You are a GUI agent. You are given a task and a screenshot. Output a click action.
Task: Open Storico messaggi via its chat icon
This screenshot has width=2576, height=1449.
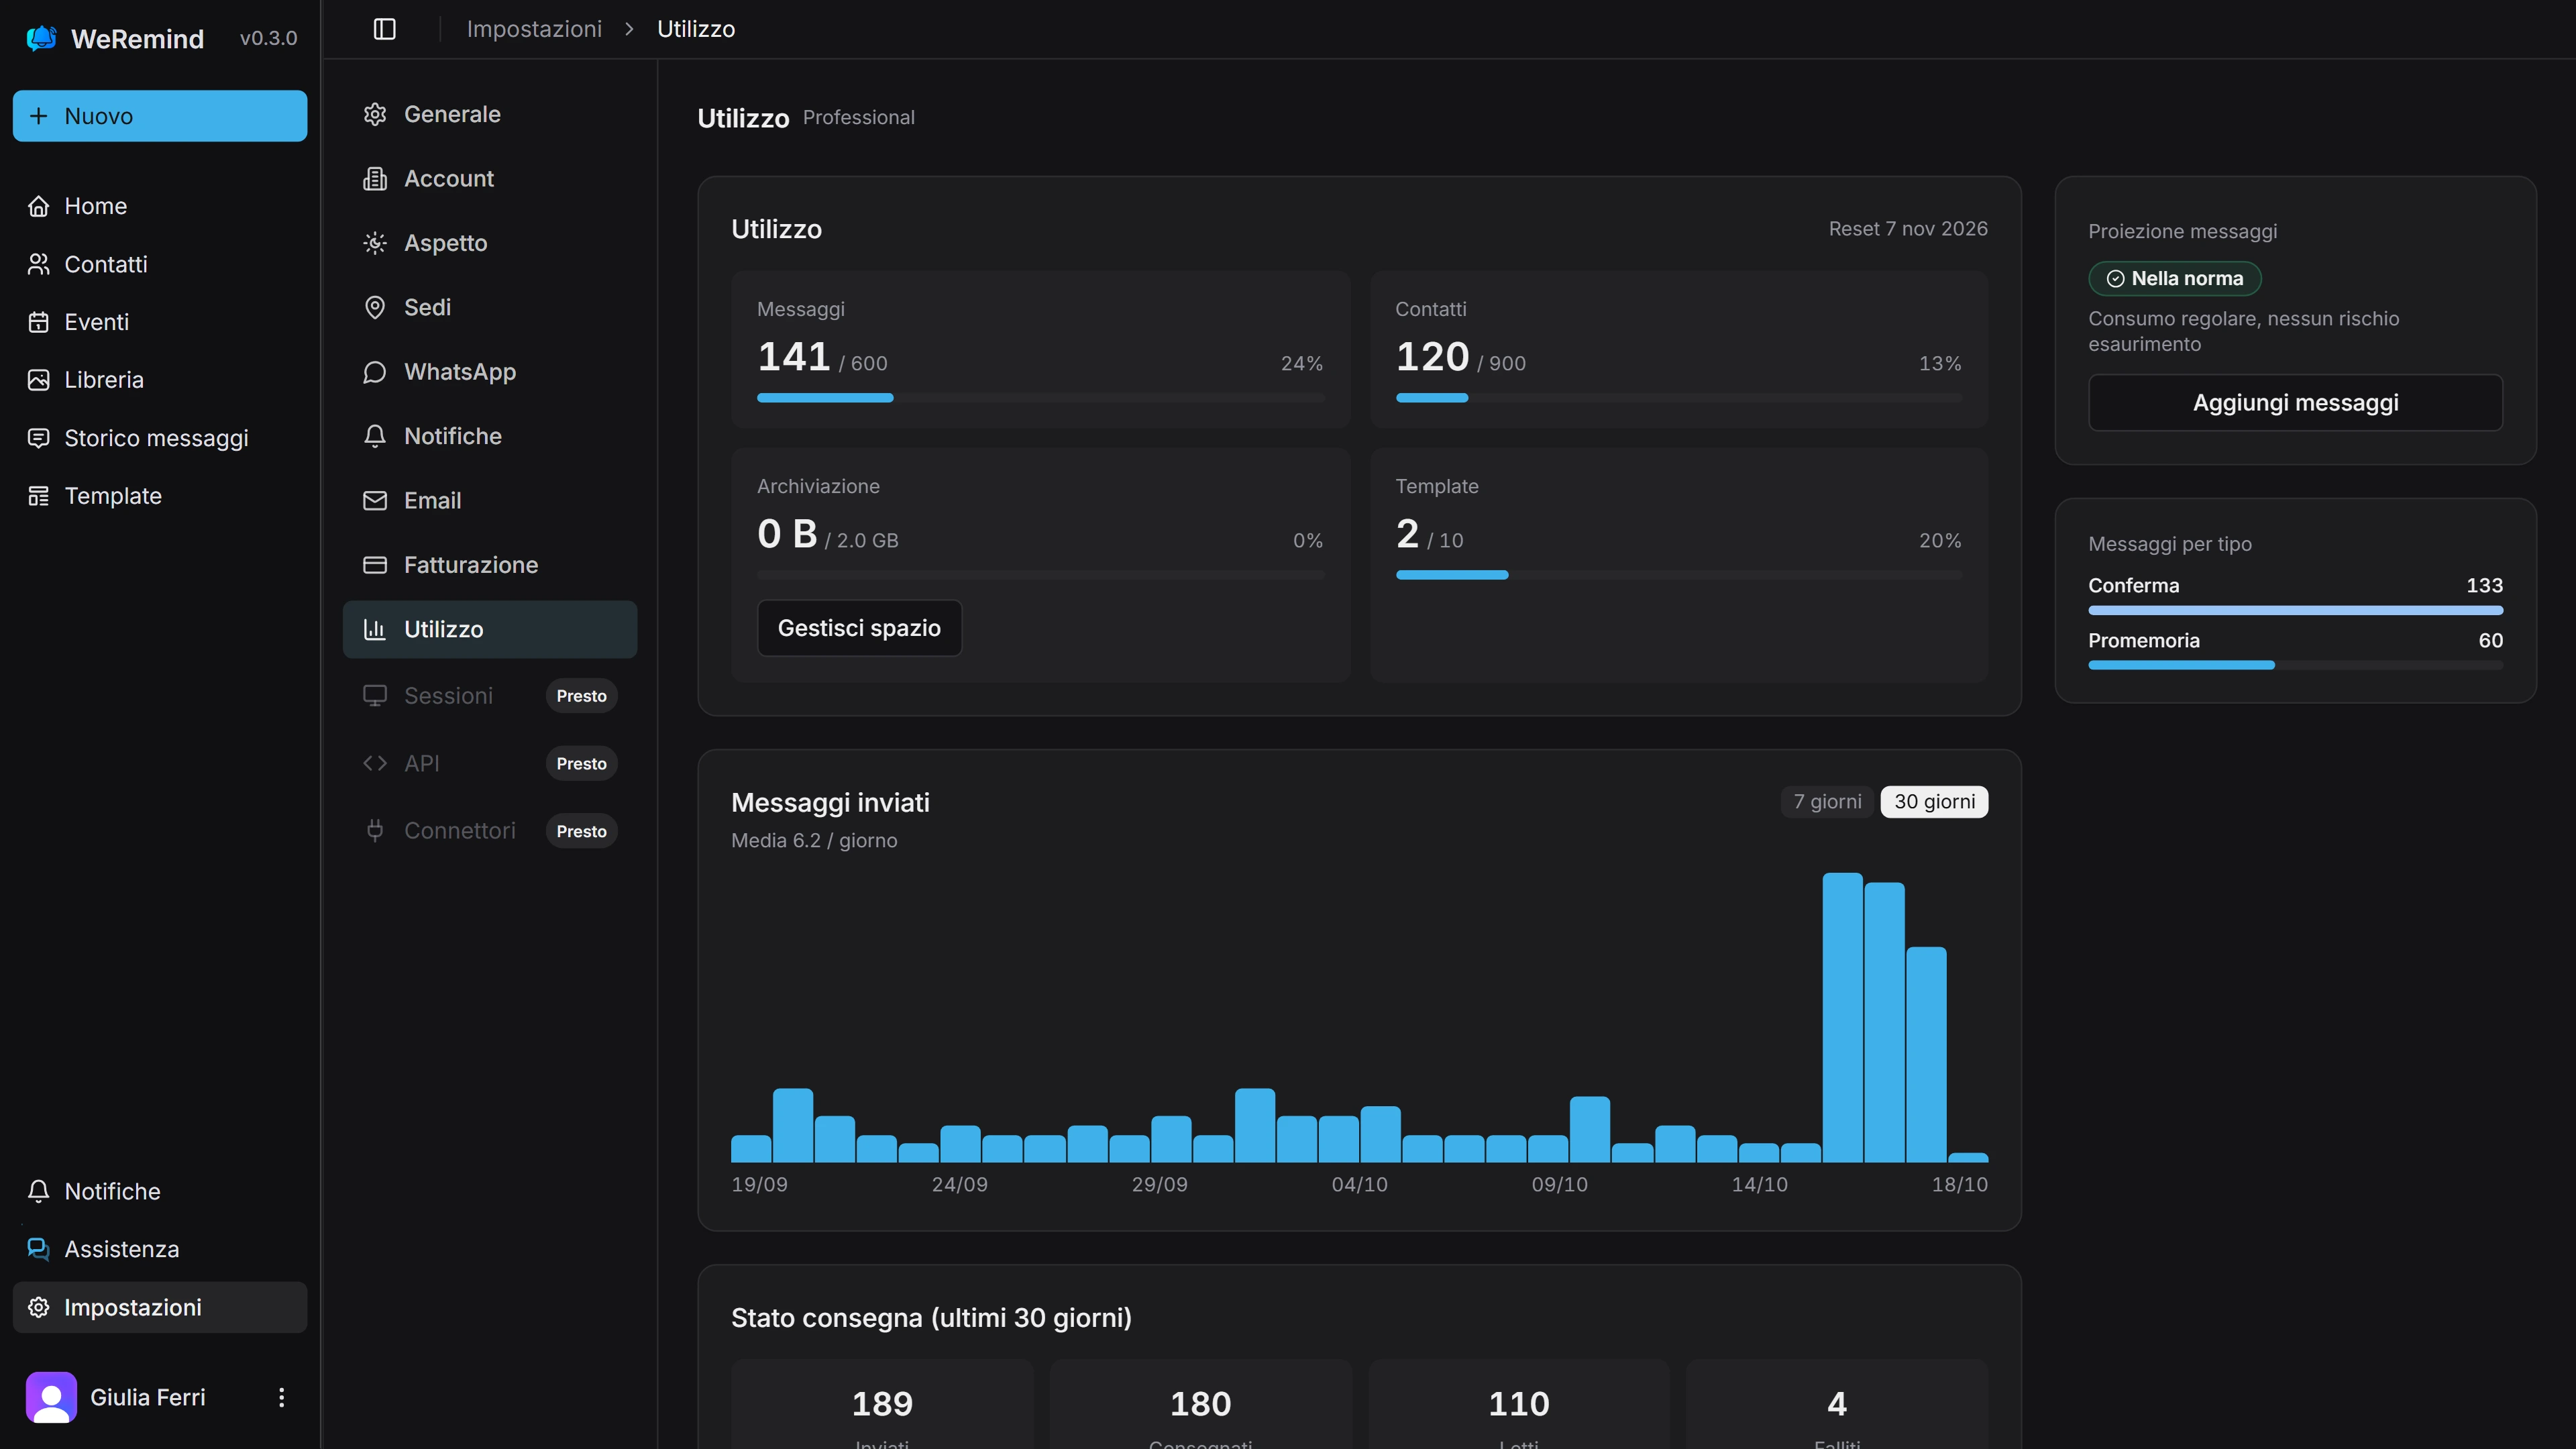(x=38, y=438)
